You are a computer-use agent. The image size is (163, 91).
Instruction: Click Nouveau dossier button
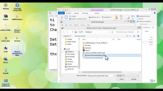click(80, 36)
